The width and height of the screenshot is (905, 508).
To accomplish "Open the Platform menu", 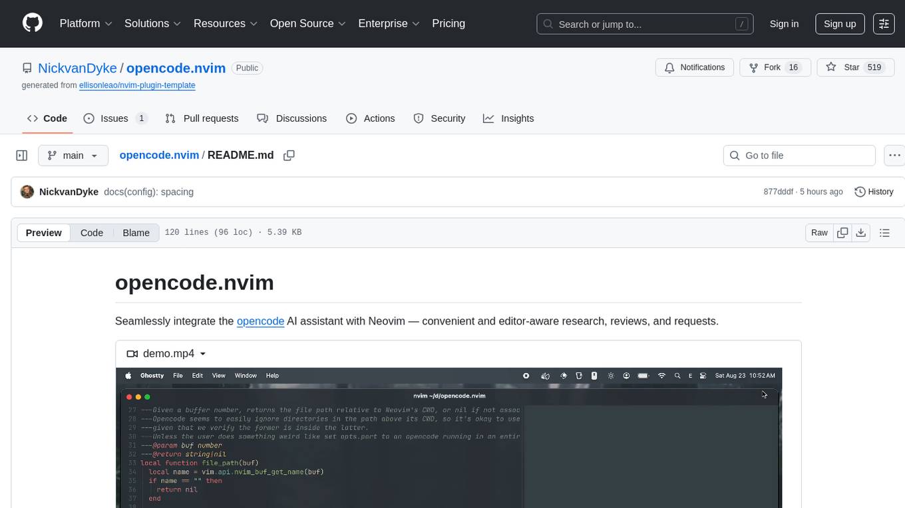I will click(86, 23).
